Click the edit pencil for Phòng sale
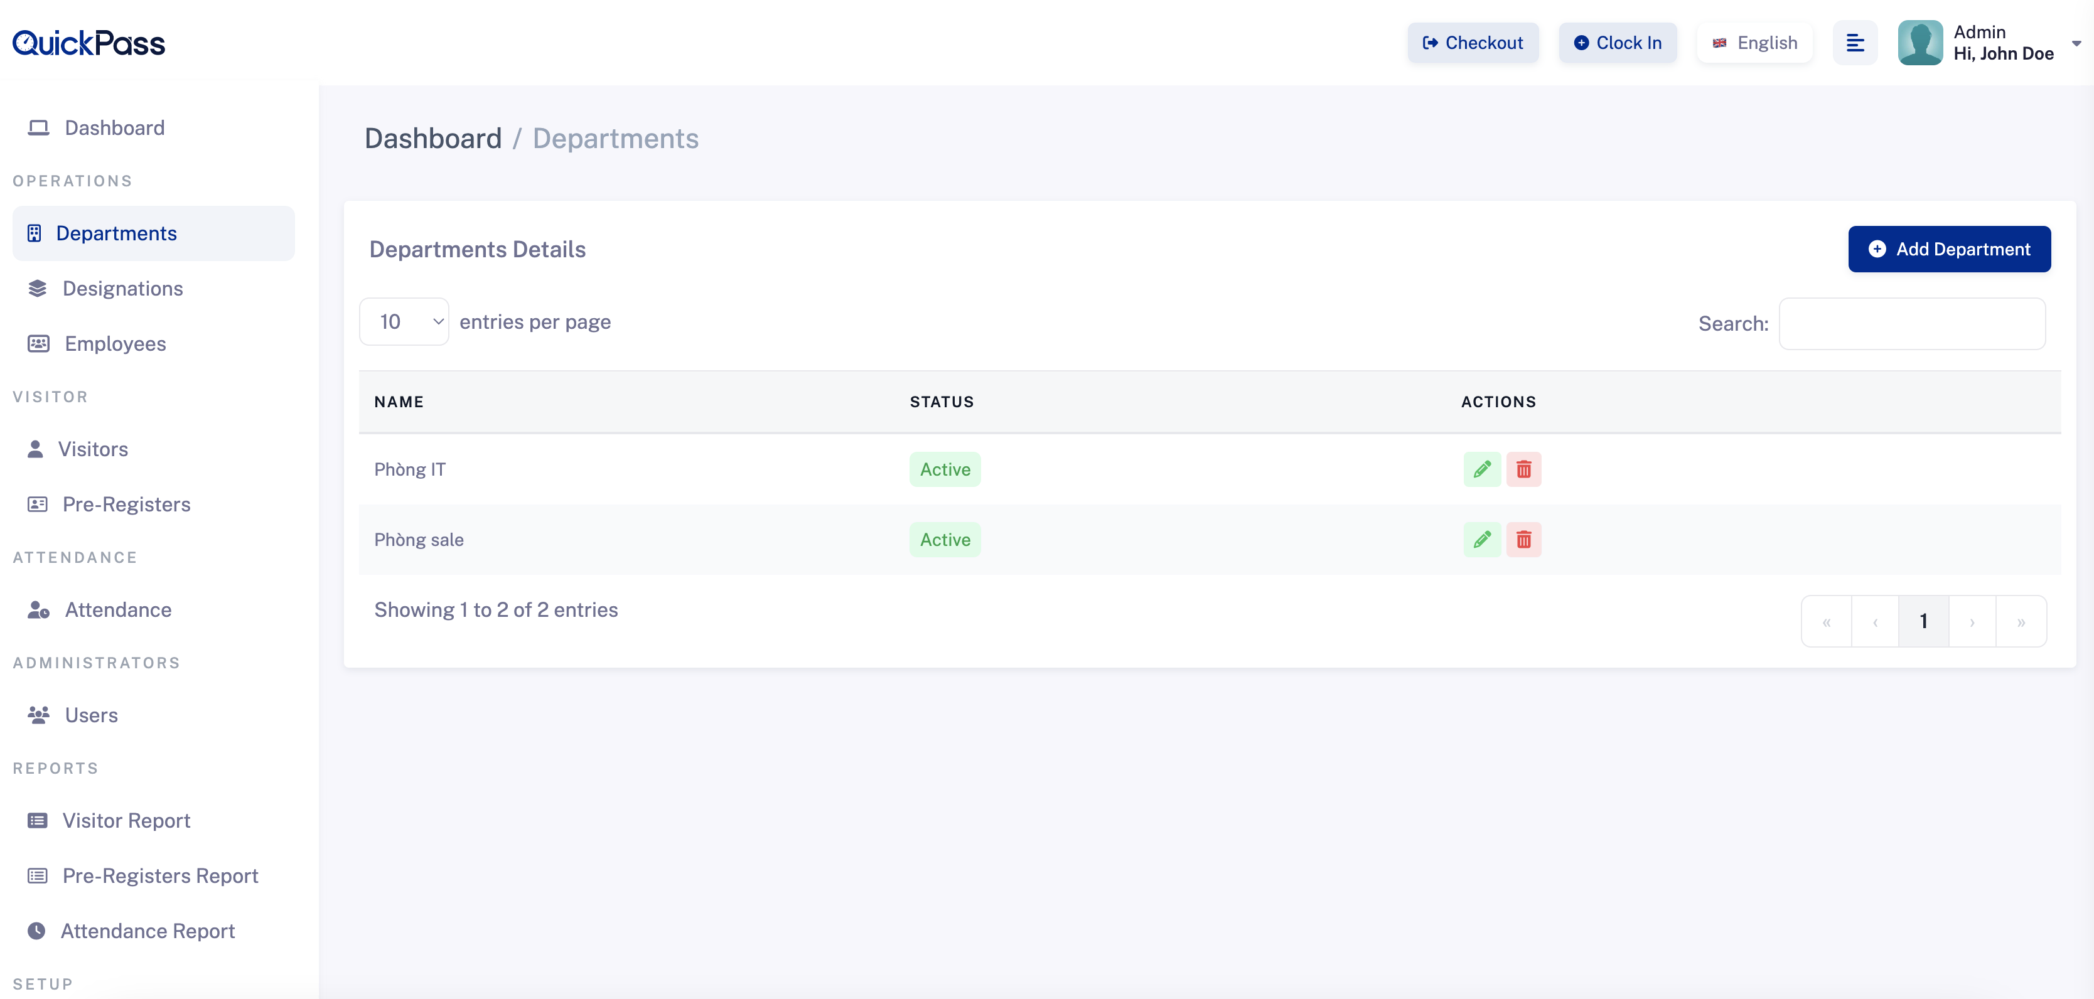 pos(1482,540)
